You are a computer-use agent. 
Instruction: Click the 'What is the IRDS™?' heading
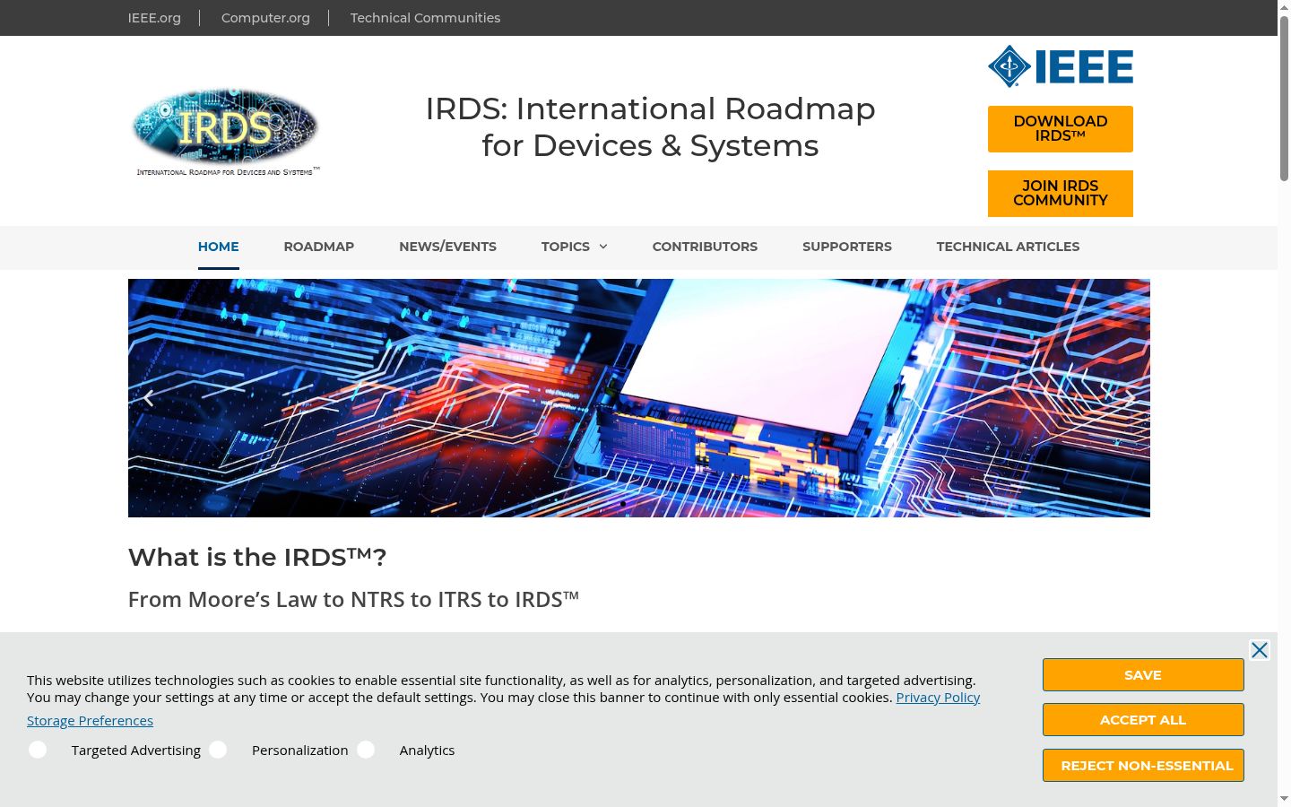(x=257, y=557)
